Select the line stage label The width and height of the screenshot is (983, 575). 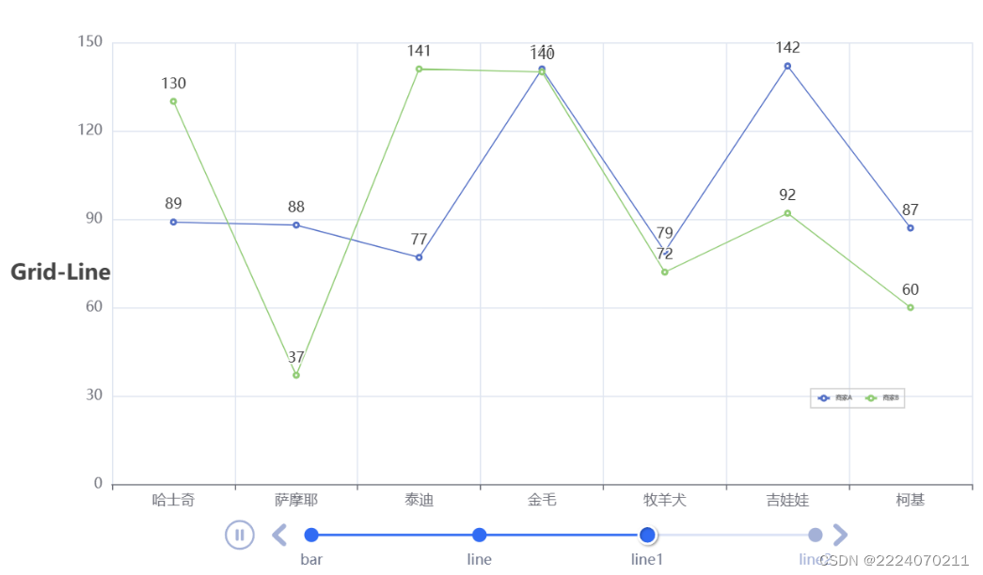click(x=479, y=559)
